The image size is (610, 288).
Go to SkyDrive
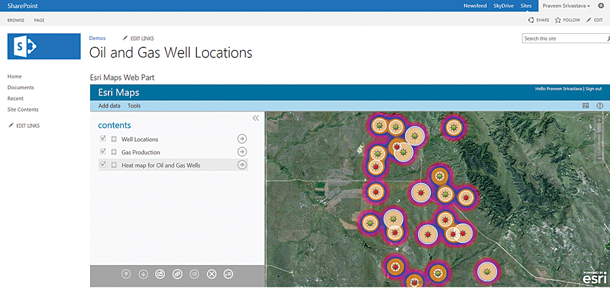[x=504, y=6]
